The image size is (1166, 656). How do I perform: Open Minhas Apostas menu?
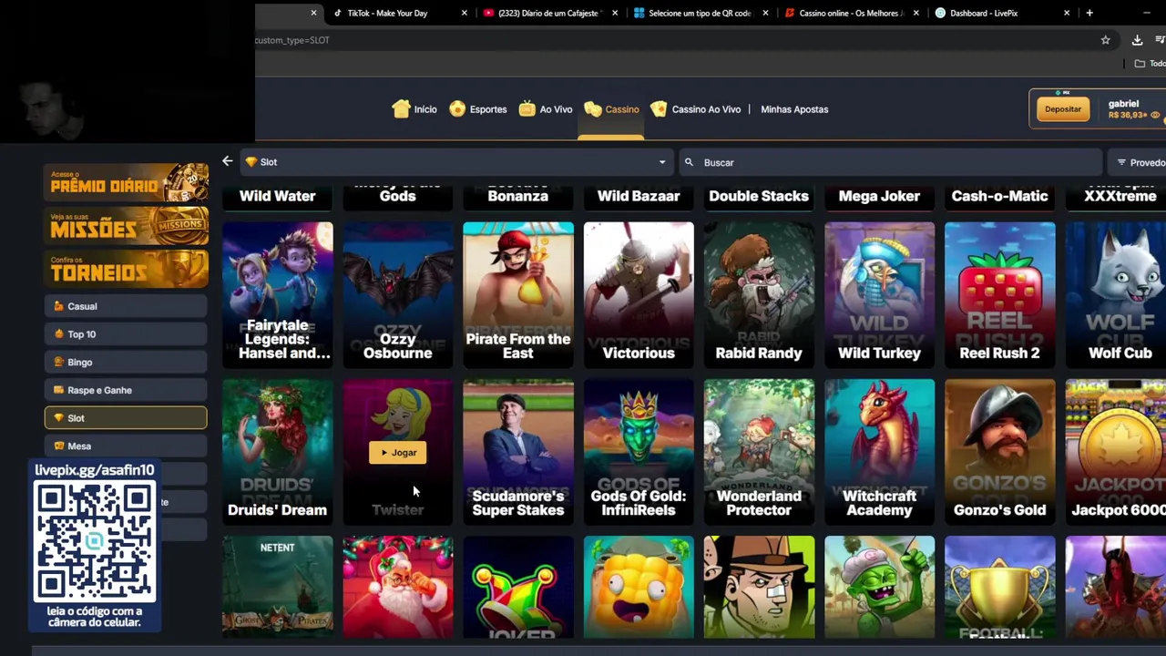(x=794, y=109)
